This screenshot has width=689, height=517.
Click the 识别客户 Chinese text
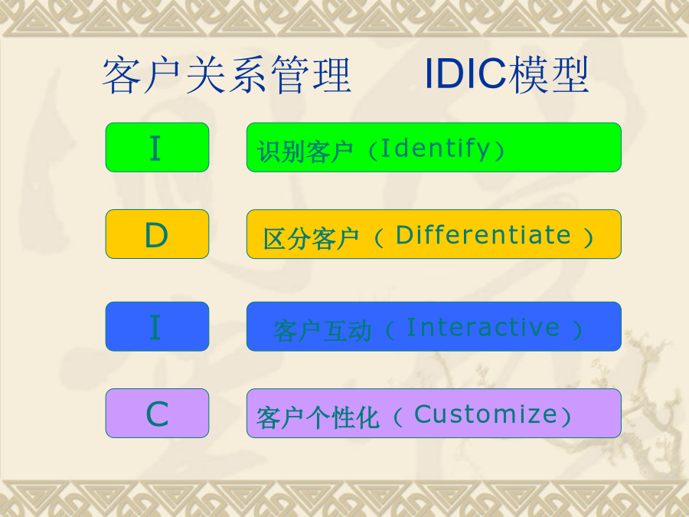click(305, 152)
